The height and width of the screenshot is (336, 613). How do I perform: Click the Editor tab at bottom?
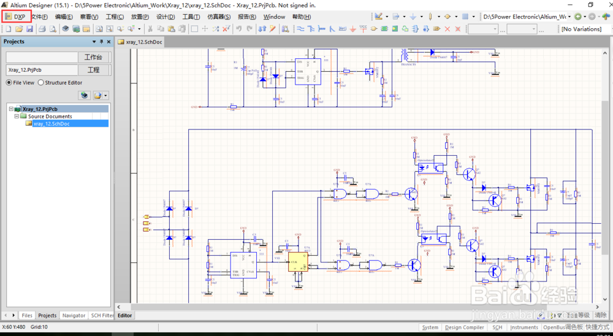[125, 315]
